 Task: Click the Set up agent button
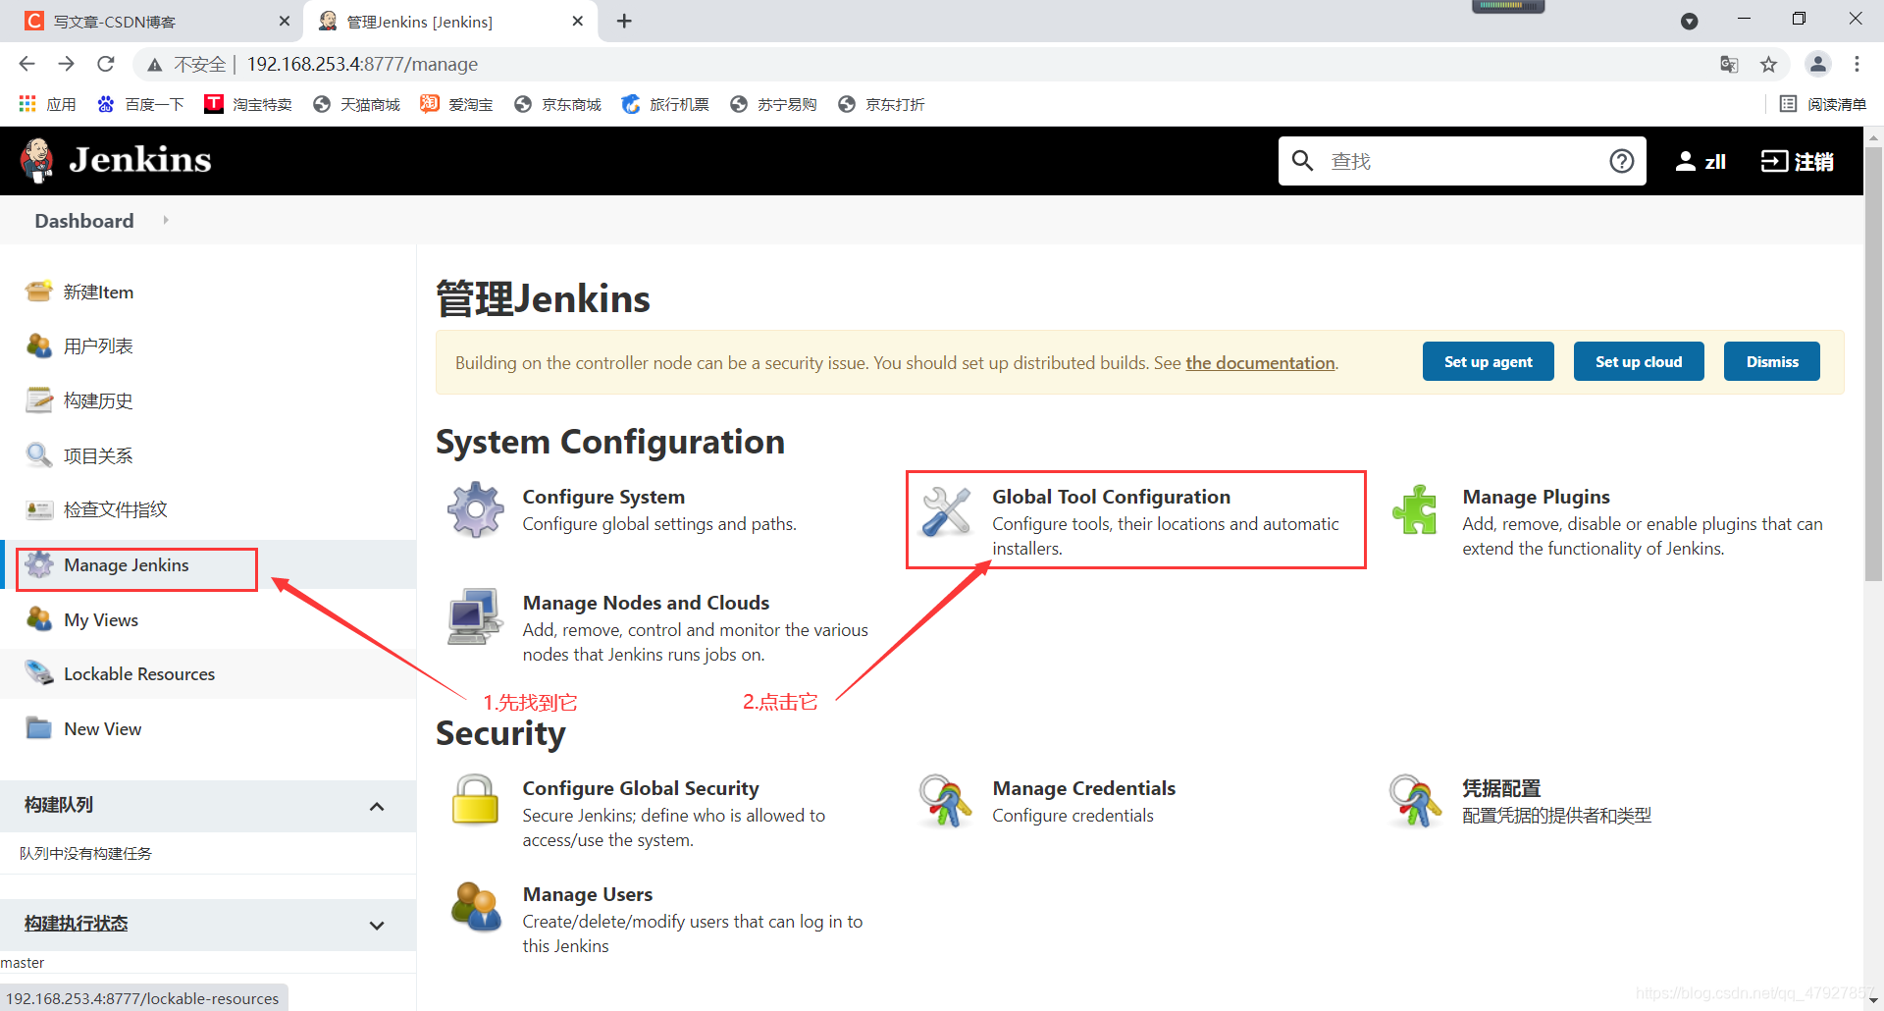coord(1488,361)
